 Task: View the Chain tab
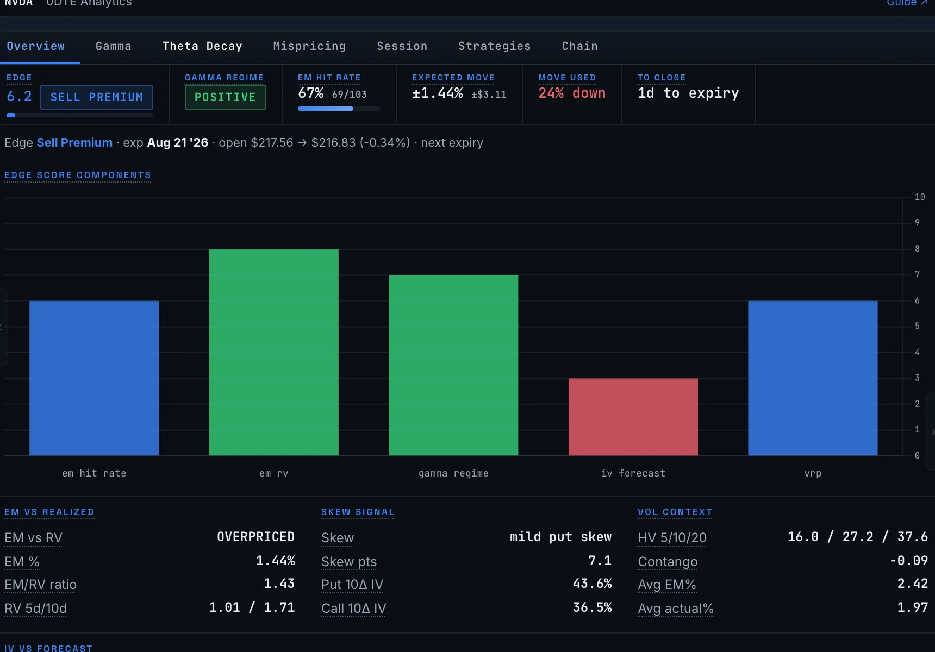click(580, 46)
